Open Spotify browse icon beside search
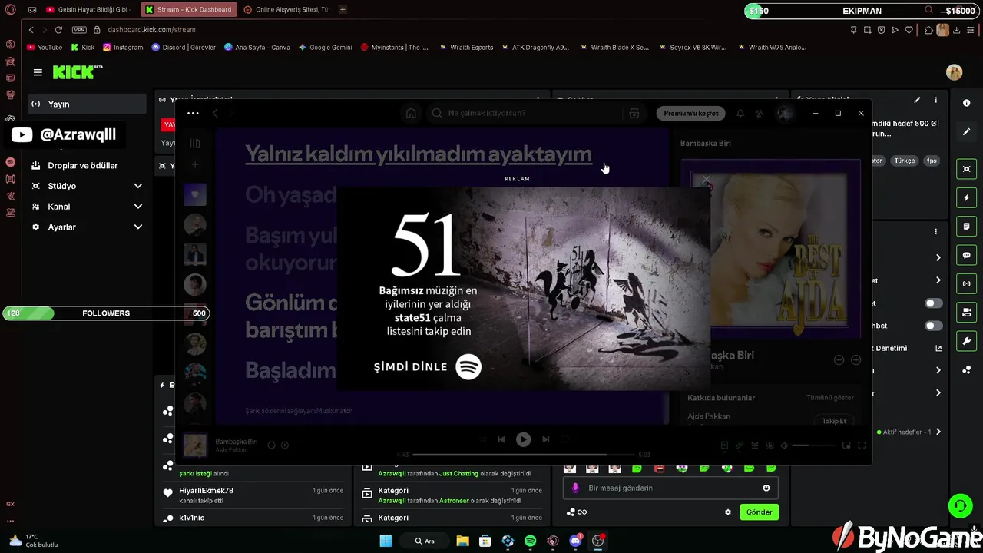Screen dimensions: 983x553 (634, 113)
